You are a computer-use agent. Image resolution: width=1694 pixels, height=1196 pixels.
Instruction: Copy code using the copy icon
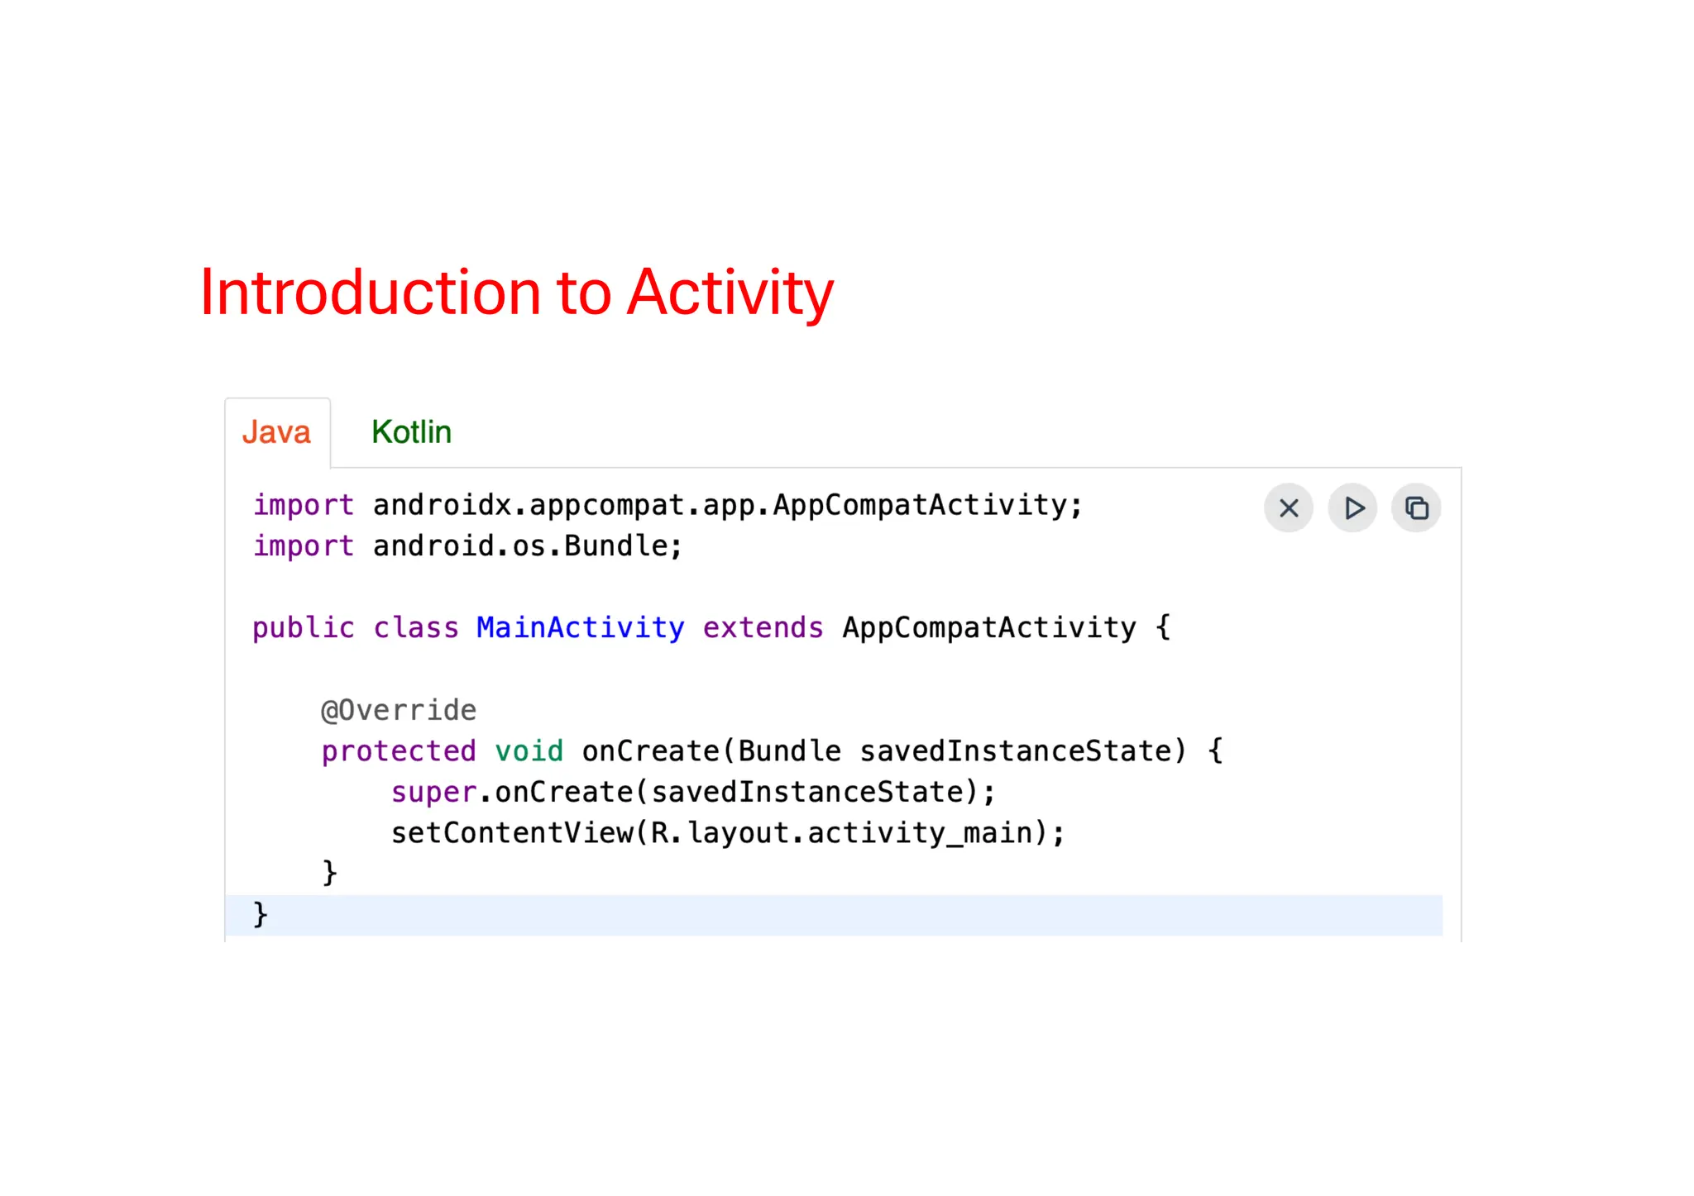tap(1416, 507)
